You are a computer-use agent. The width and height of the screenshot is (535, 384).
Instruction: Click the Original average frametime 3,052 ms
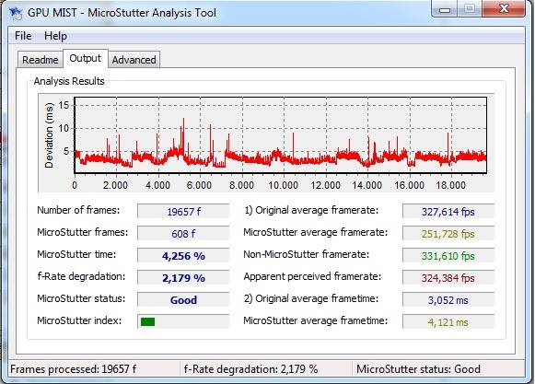[448, 300]
